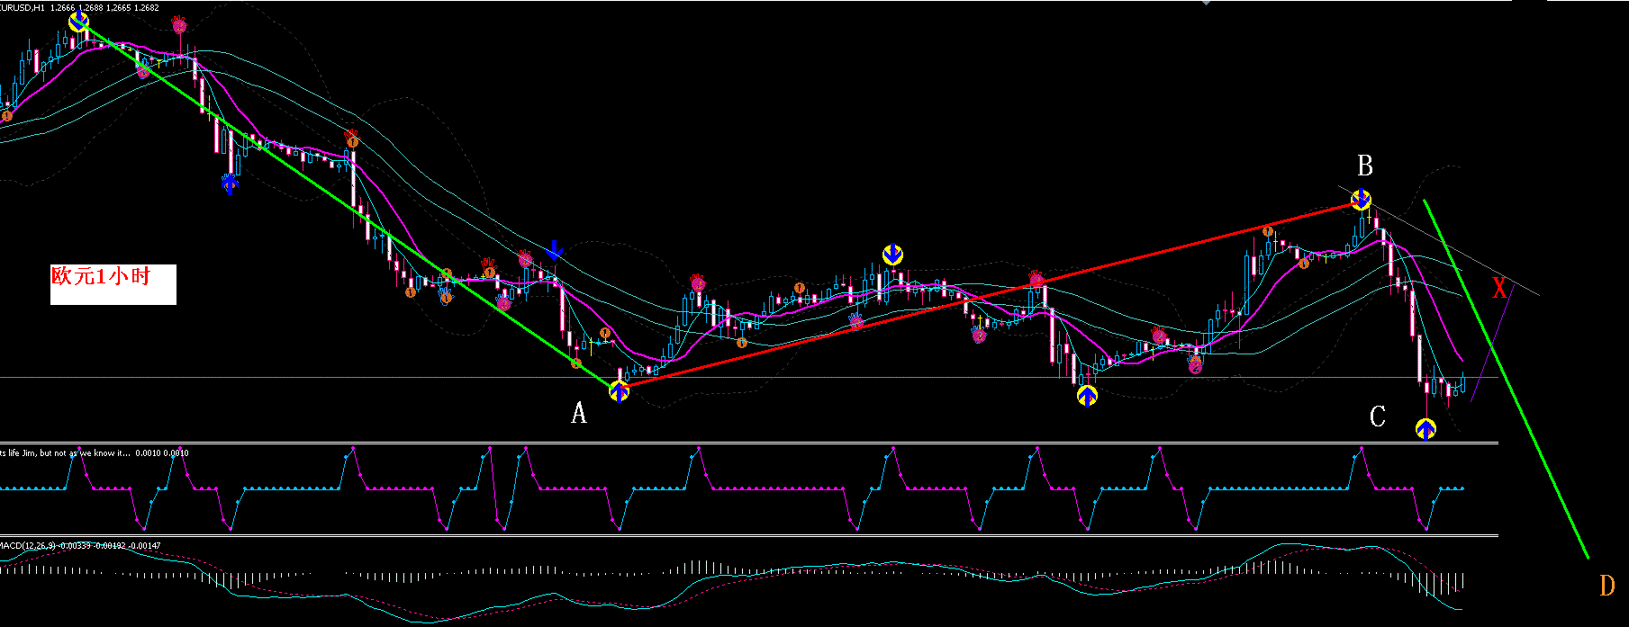Select the white letter B label

click(1365, 166)
